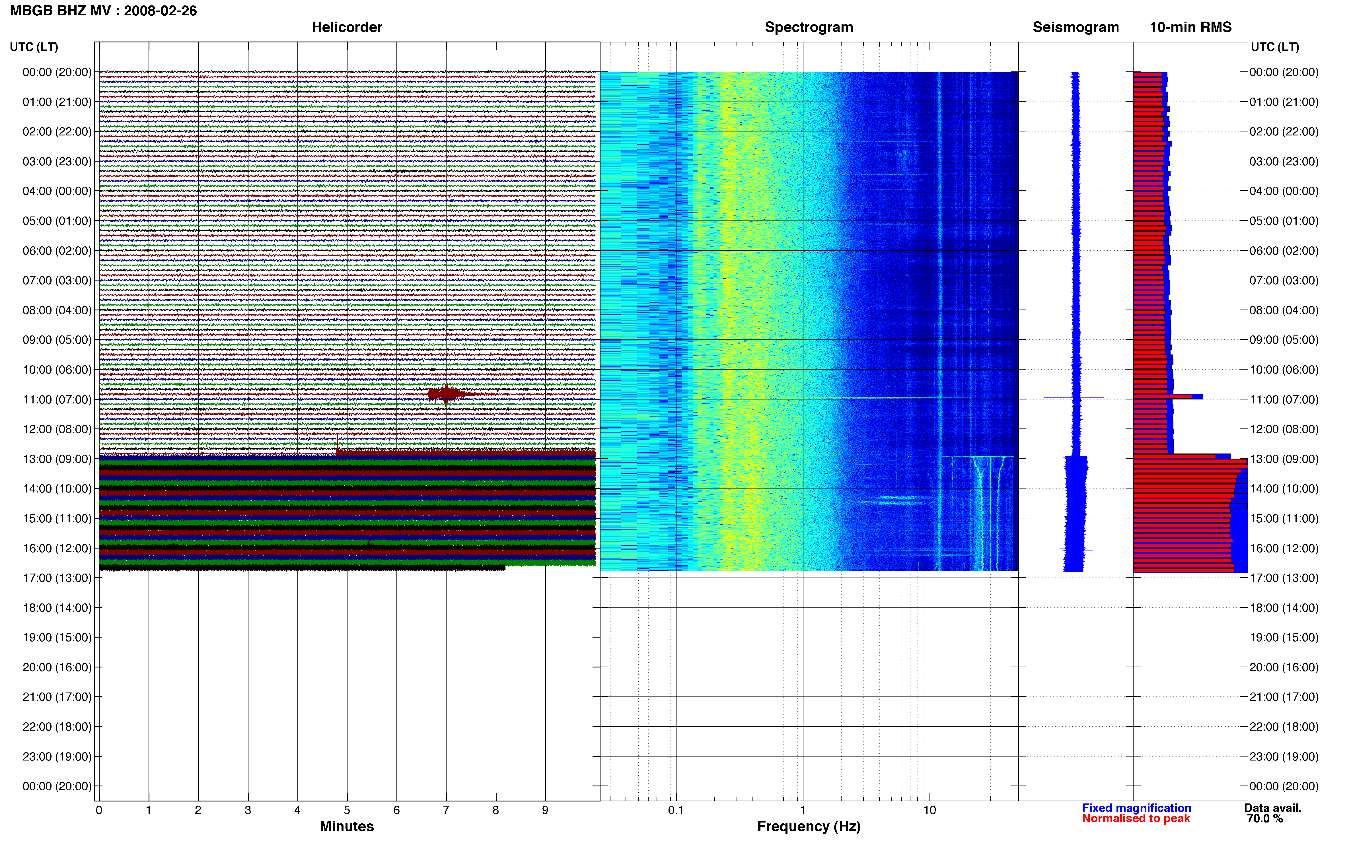
Task: Click left axis label '21:00 (17:00)'
Action: tap(57, 697)
